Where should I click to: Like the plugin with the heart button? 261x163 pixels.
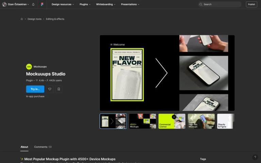[x=50, y=89]
